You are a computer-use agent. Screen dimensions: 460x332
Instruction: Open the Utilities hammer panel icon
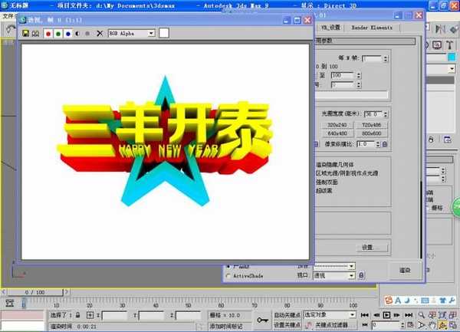coord(450,45)
